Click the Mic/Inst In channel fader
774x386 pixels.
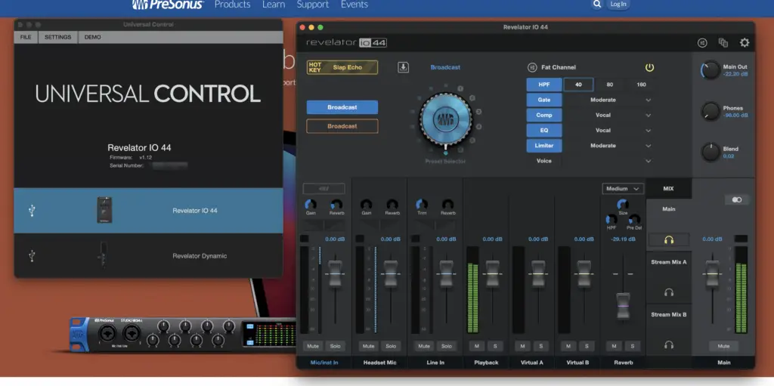[335, 273]
